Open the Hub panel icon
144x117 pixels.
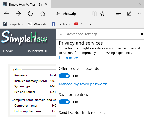pos(118,14)
